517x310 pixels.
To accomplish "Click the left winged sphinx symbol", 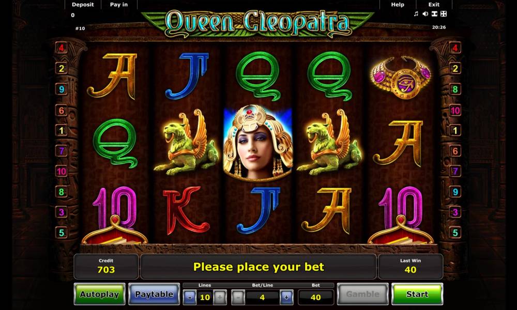I will pyautogui.click(x=186, y=142).
